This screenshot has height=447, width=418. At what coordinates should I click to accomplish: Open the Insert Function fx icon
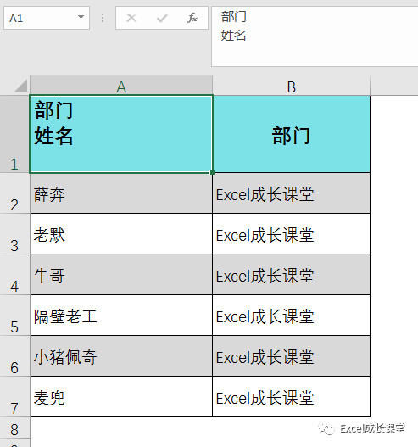(192, 18)
